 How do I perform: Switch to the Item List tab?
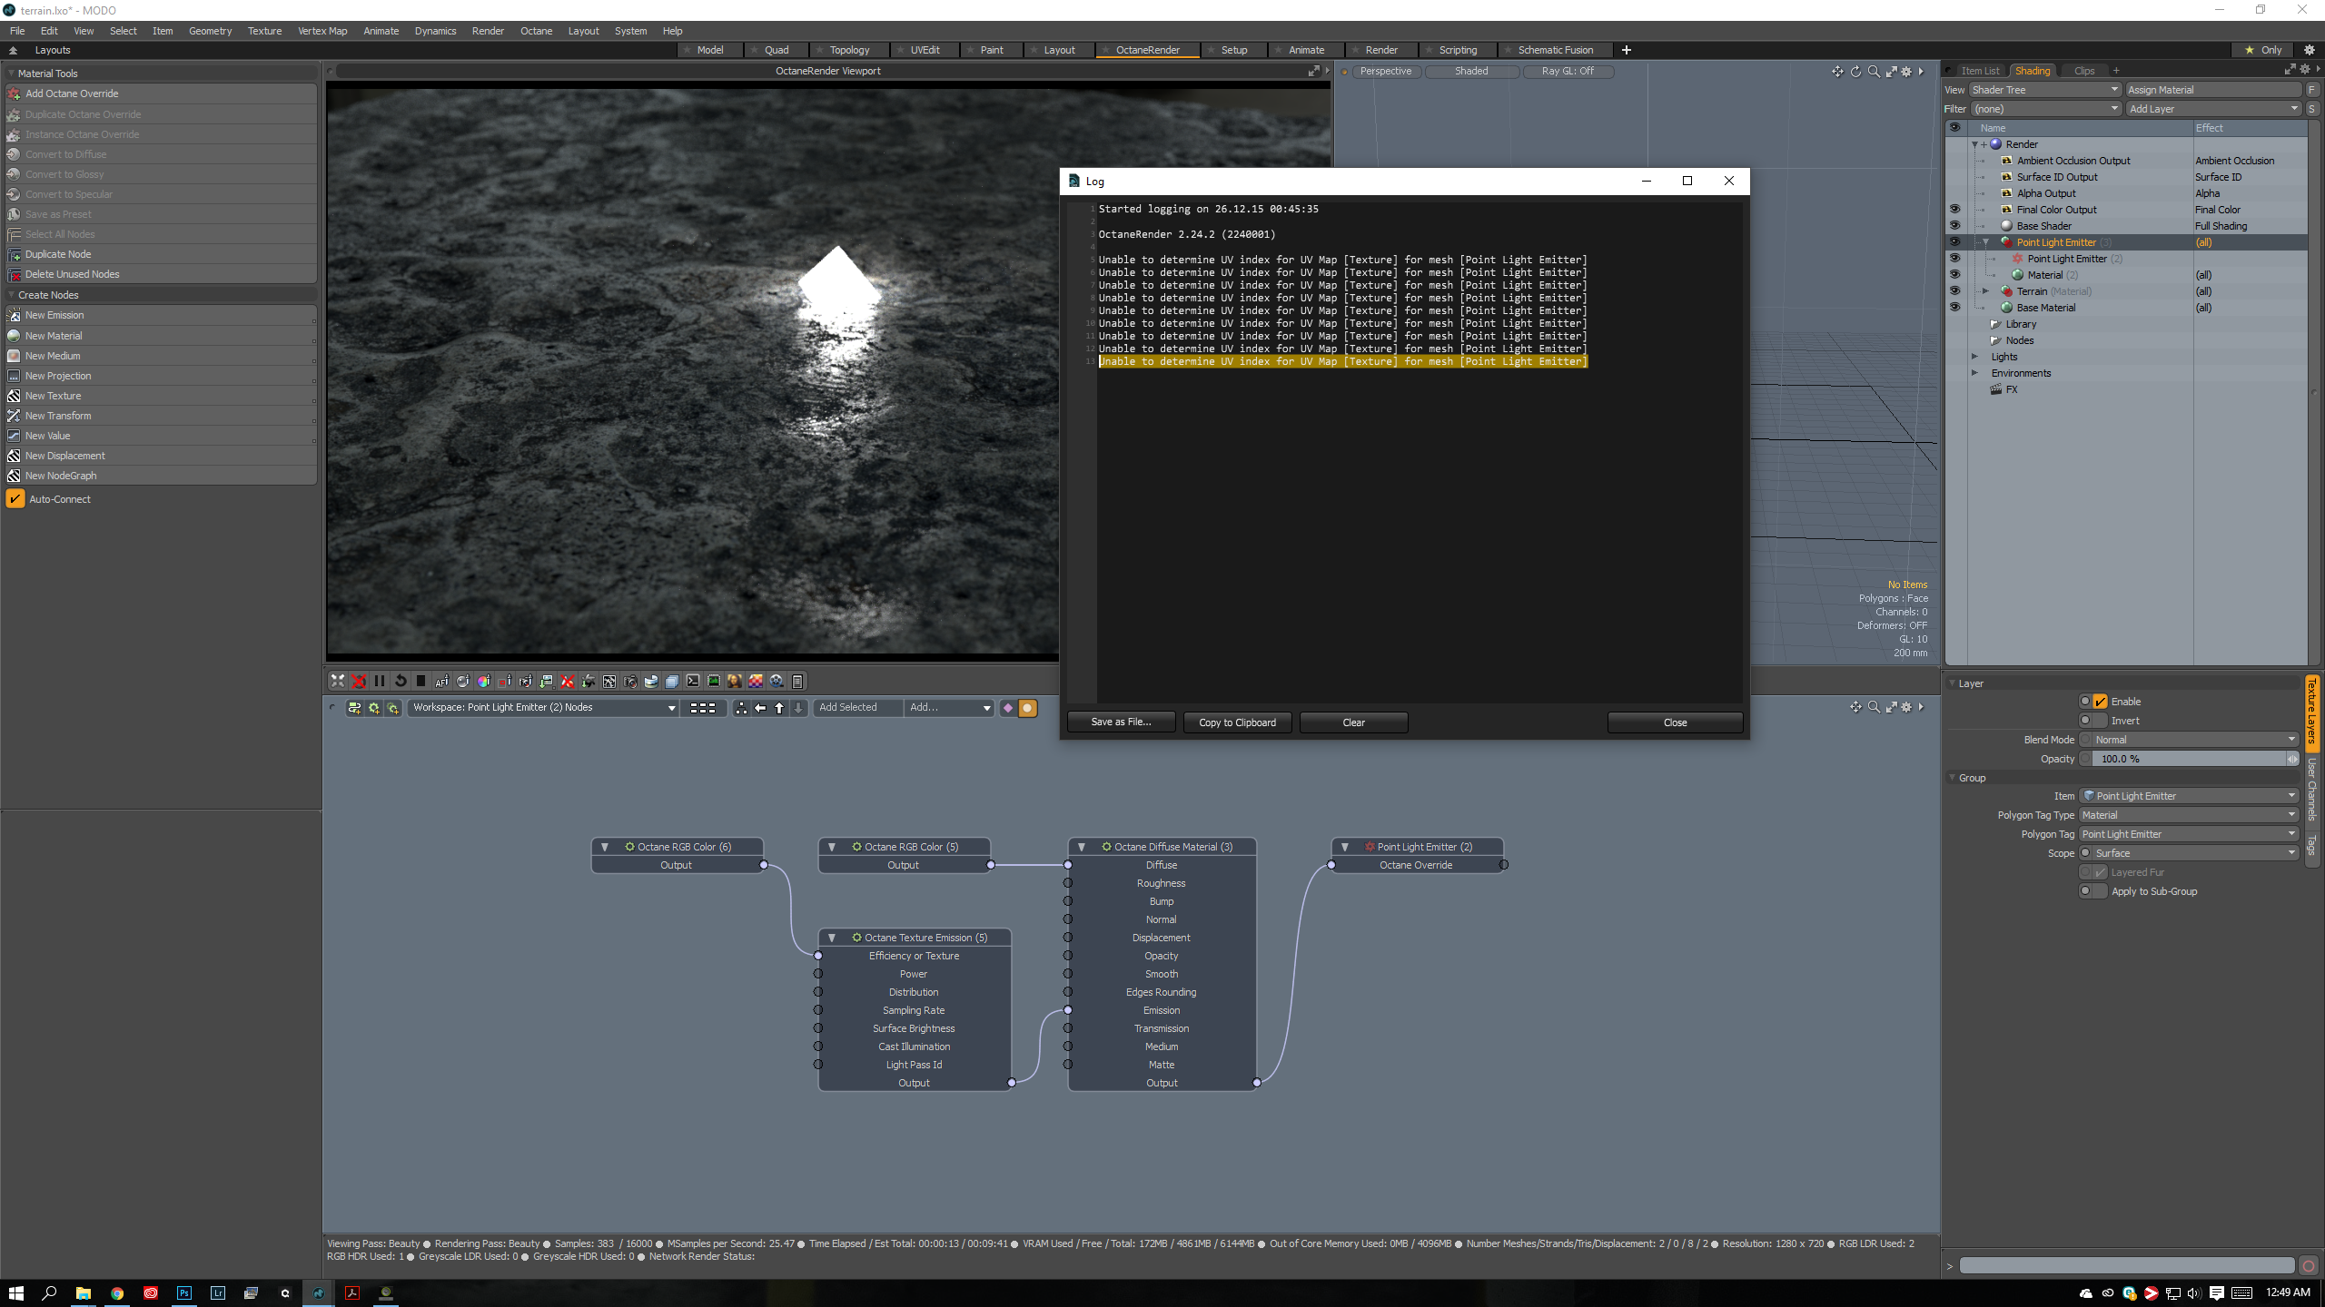click(1979, 71)
